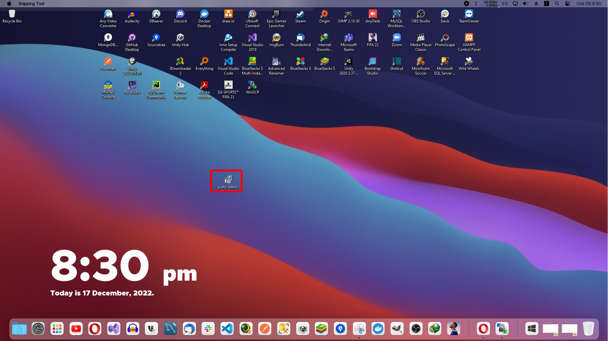Open the Apple logo menu

[9, 3]
